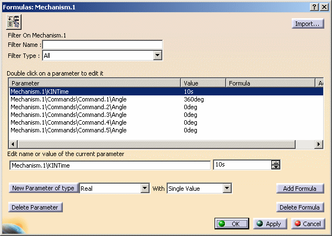Viewport: 332px width, 236px height.
Task: Click the 10s value in the list
Action: [189, 92]
